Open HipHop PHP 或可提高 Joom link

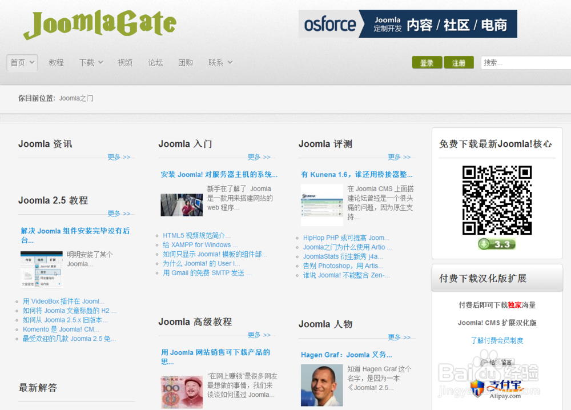tap(347, 238)
